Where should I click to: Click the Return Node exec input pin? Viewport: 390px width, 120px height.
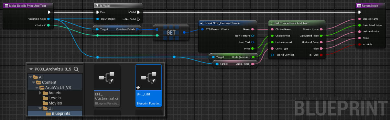coord(360,12)
